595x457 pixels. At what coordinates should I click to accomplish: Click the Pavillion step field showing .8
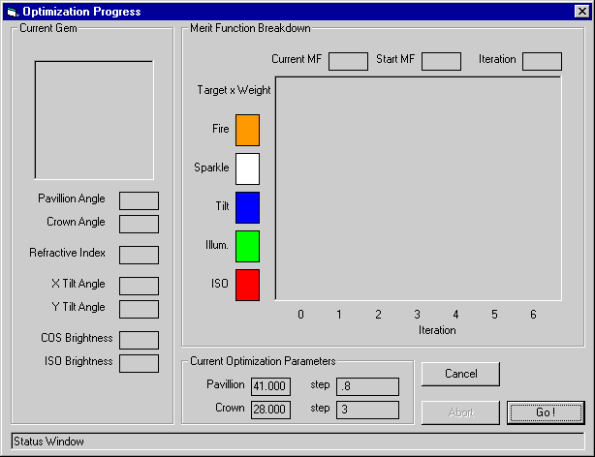coord(367,386)
